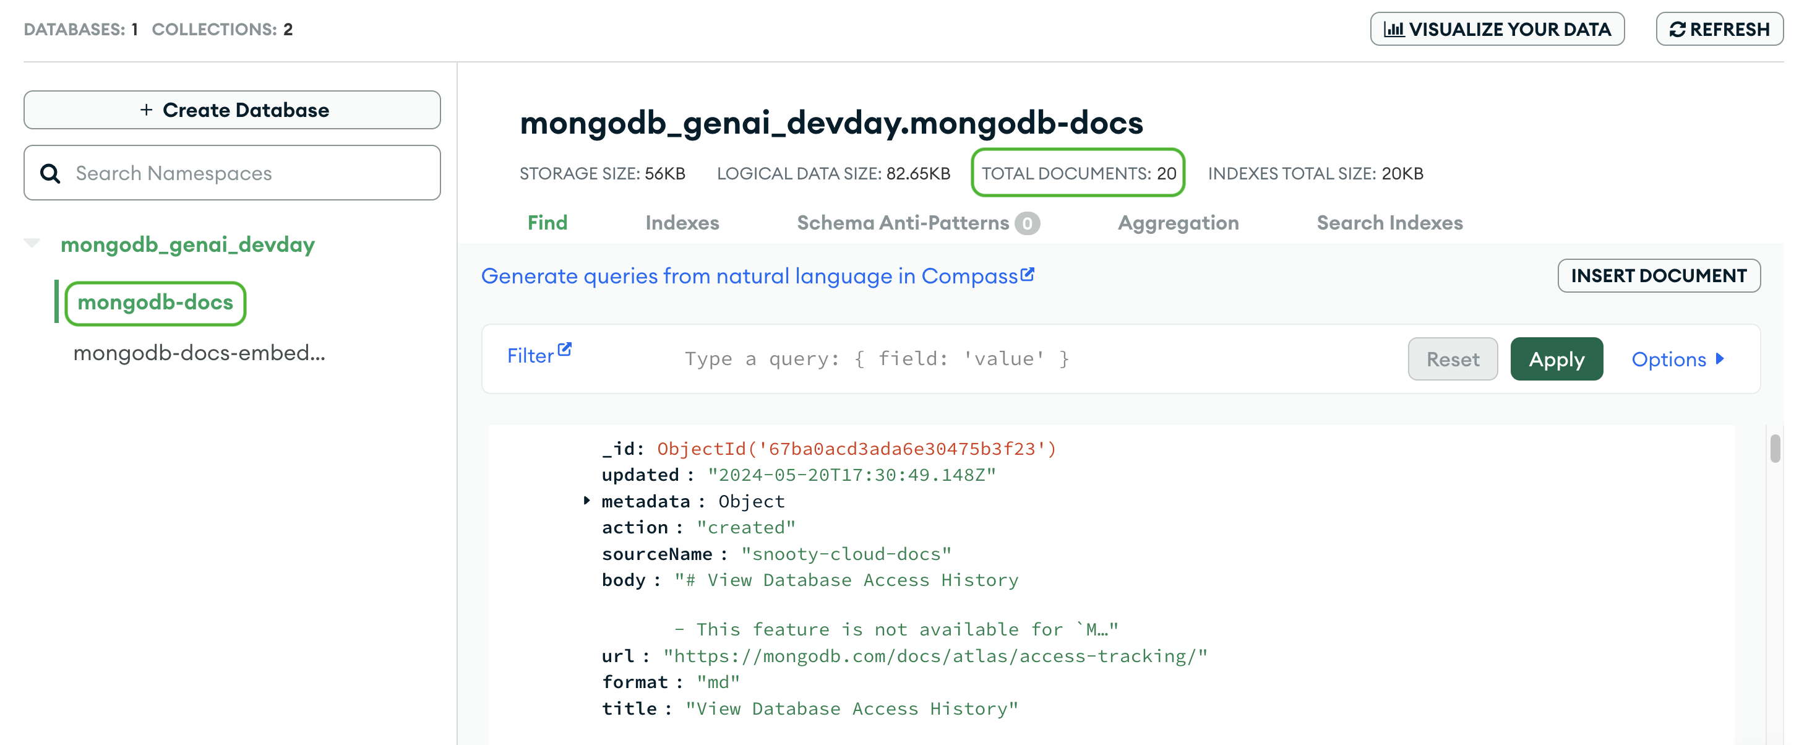The width and height of the screenshot is (1799, 745).
Task: Click the Reset button in filter bar
Action: click(x=1453, y=358)
